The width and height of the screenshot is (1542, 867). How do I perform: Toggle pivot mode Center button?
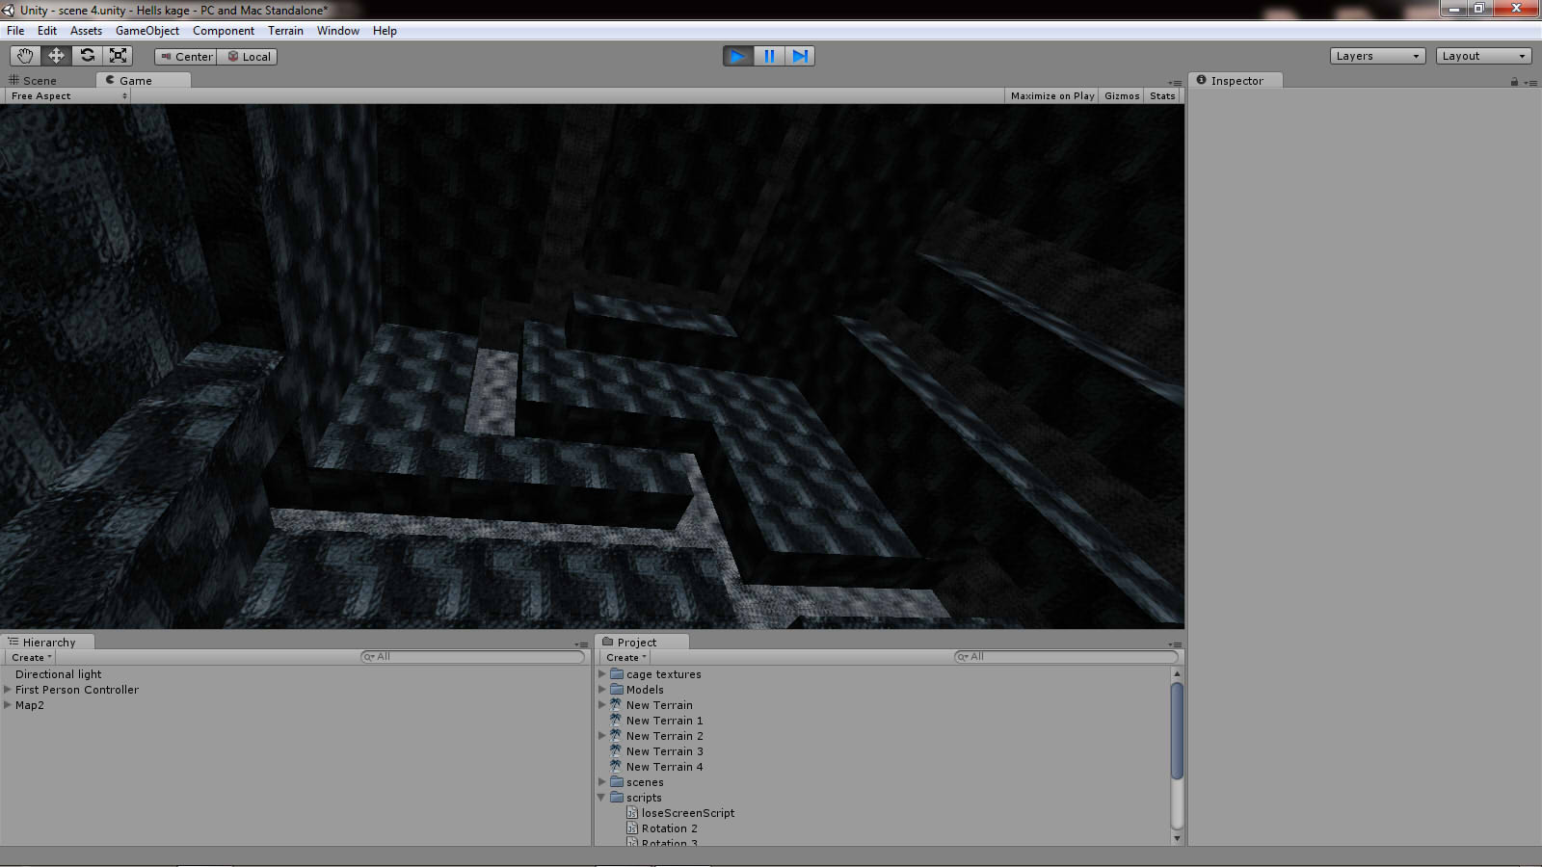[x=186, y=57]
